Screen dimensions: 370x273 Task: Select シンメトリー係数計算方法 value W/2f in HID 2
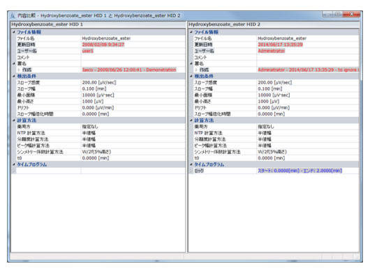tap(272, 152)
